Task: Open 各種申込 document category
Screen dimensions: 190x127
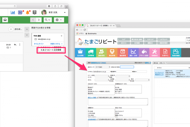Action: [x=165, y=52]
